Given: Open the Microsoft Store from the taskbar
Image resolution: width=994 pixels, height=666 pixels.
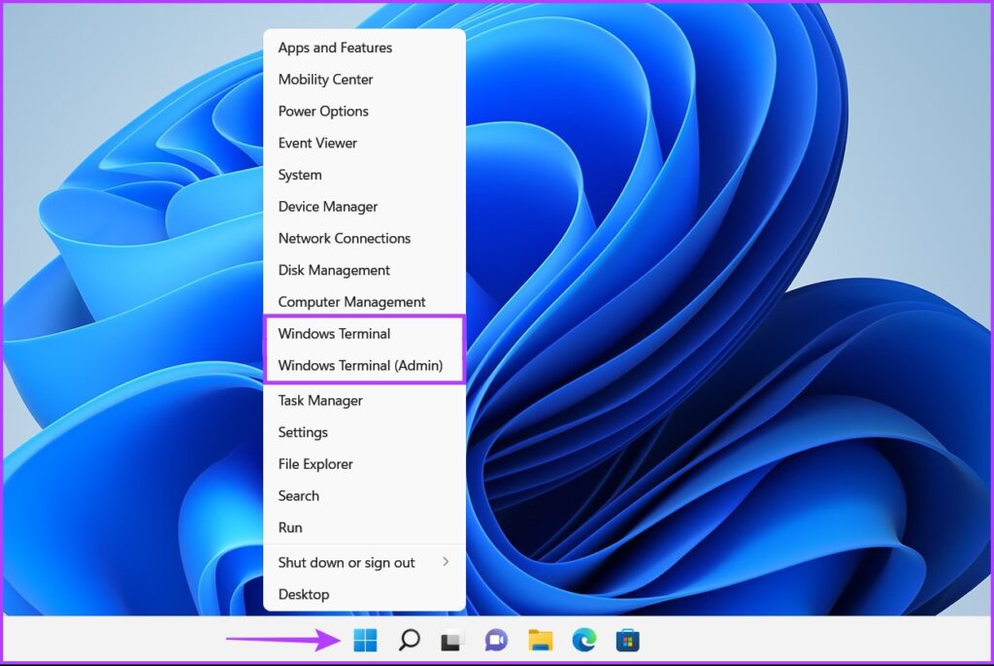Looking at the screenshot, I should [627, 640].
